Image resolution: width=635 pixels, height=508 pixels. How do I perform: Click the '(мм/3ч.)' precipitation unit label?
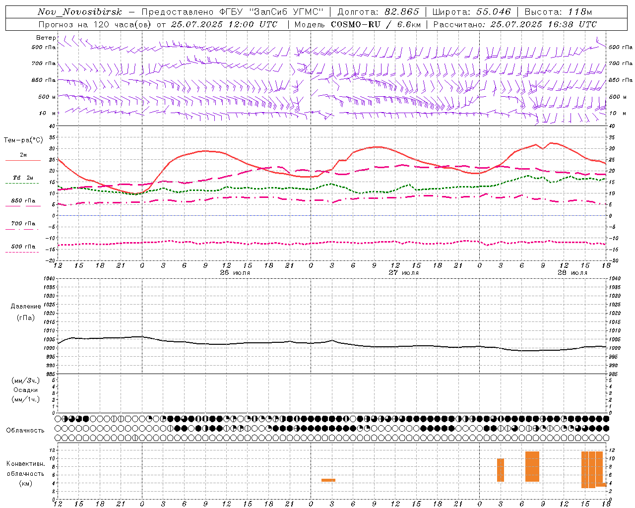25,381
